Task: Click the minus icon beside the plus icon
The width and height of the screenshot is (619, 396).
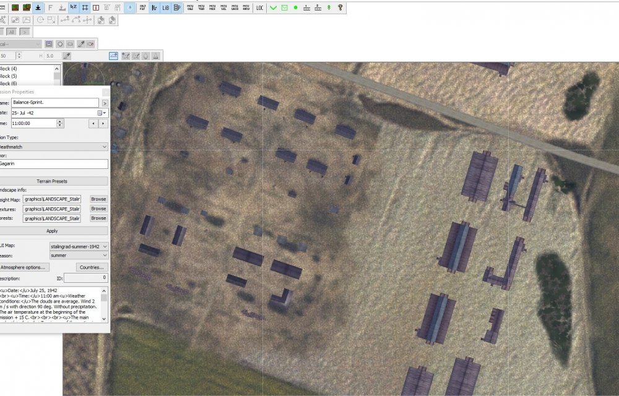Action: point(70,44)
